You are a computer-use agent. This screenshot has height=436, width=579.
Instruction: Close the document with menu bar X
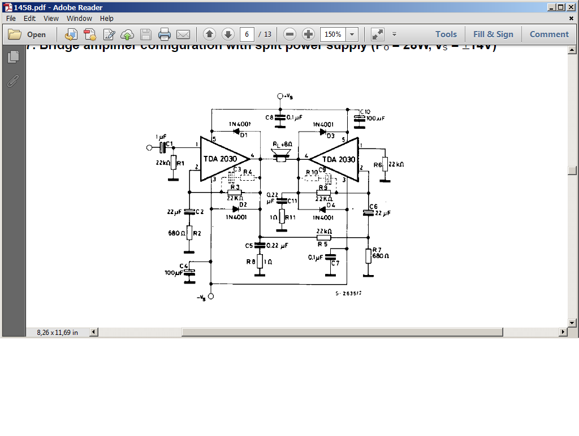pyautogui.click(x=571, y=18)
